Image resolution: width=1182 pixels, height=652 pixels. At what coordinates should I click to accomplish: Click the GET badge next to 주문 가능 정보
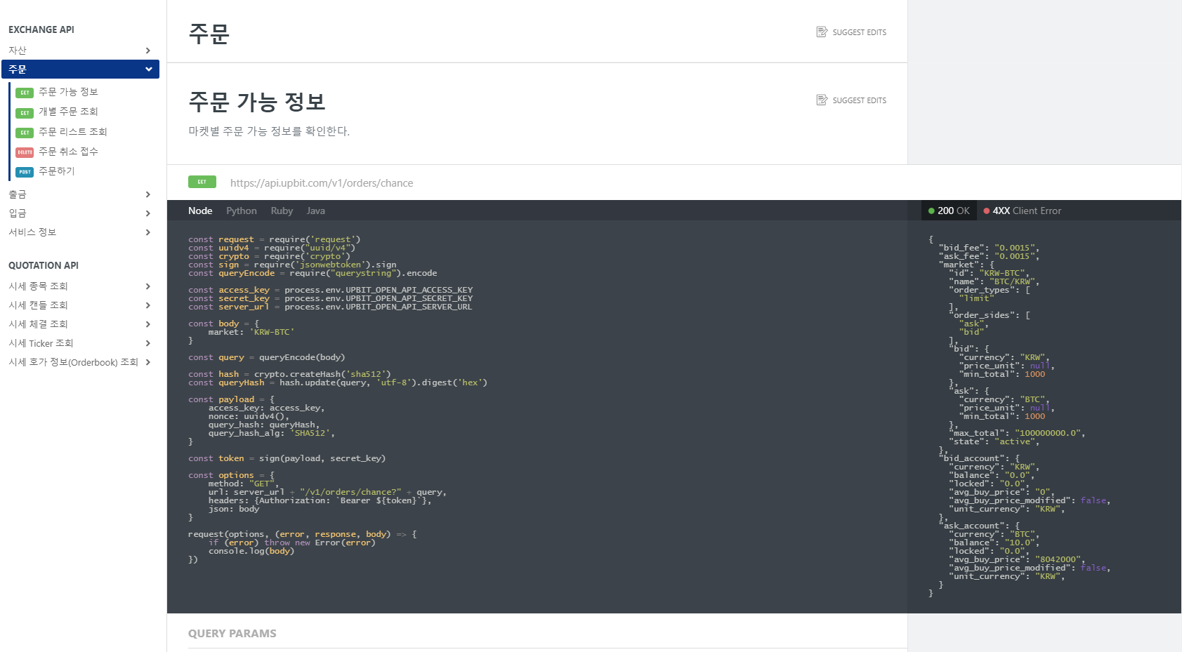[25, 93]
